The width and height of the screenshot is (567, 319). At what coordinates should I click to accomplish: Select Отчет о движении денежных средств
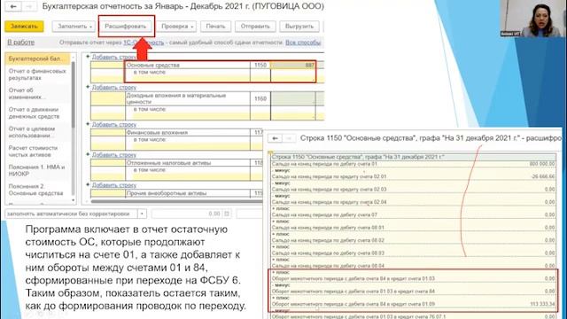point(37,113)
